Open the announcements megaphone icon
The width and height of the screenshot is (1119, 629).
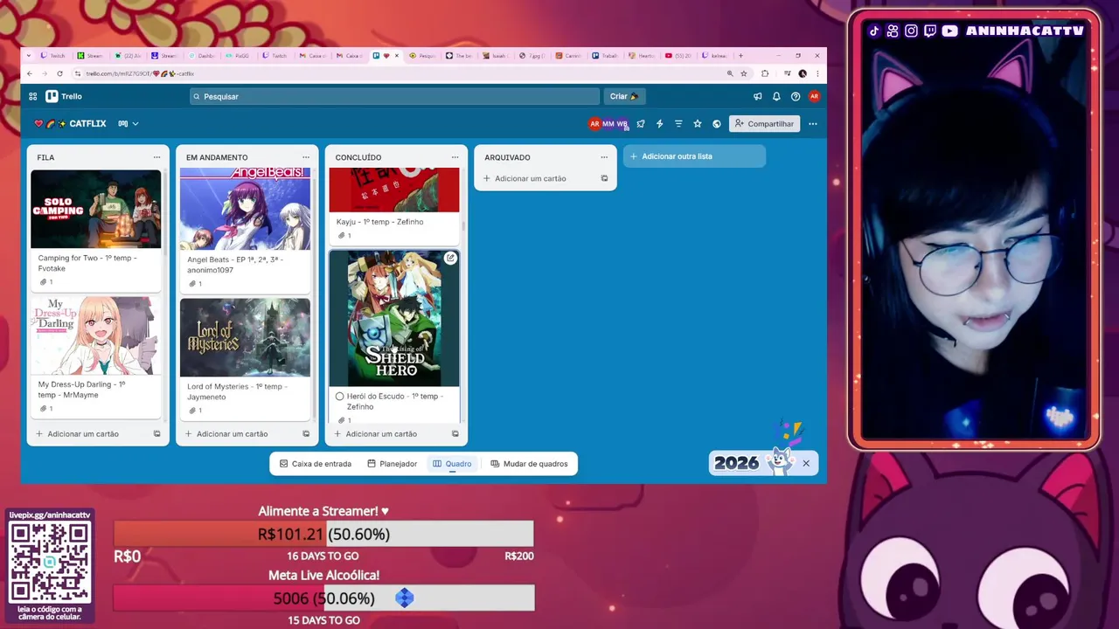pos(757,96)
